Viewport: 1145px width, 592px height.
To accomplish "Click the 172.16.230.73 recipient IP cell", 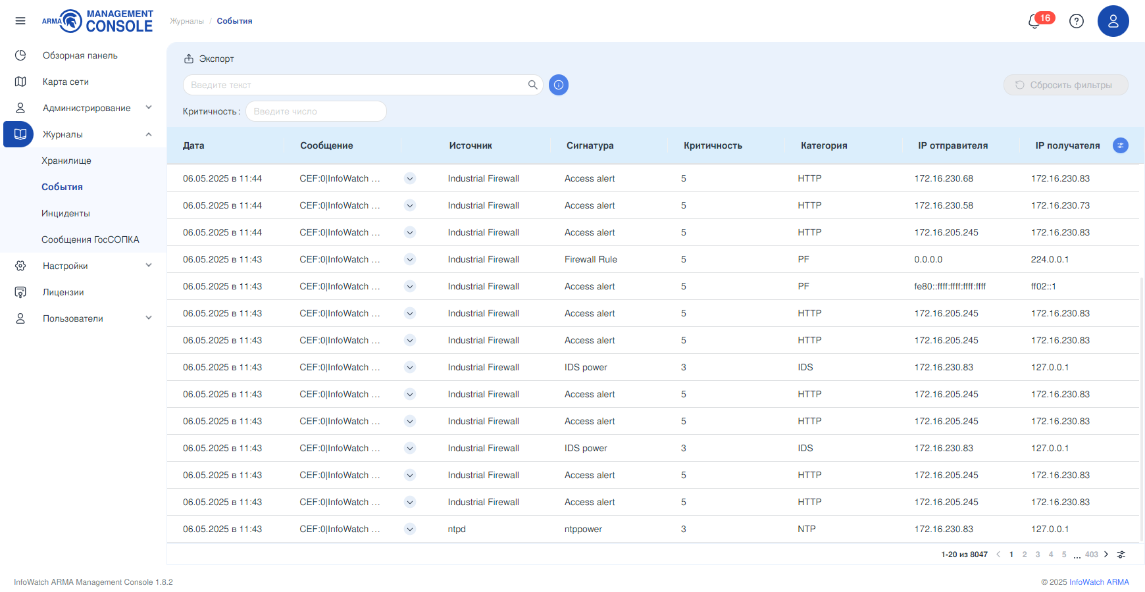I will [x=1060, y=205].
